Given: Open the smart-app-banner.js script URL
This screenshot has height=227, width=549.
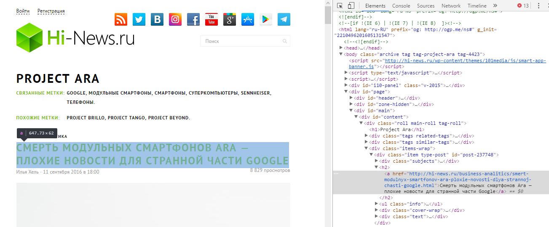Looking at the screenshot, I should pos(447,63).
